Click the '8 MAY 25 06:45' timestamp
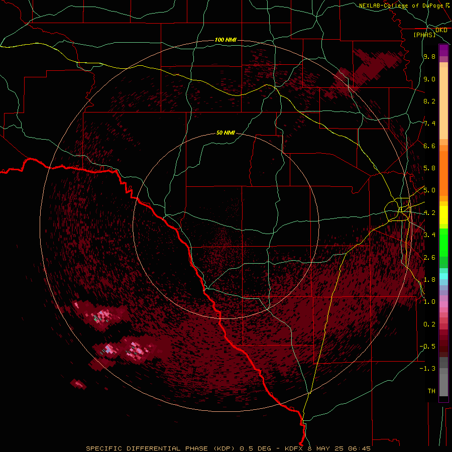 pyautogui.click(x=340, y=448)
